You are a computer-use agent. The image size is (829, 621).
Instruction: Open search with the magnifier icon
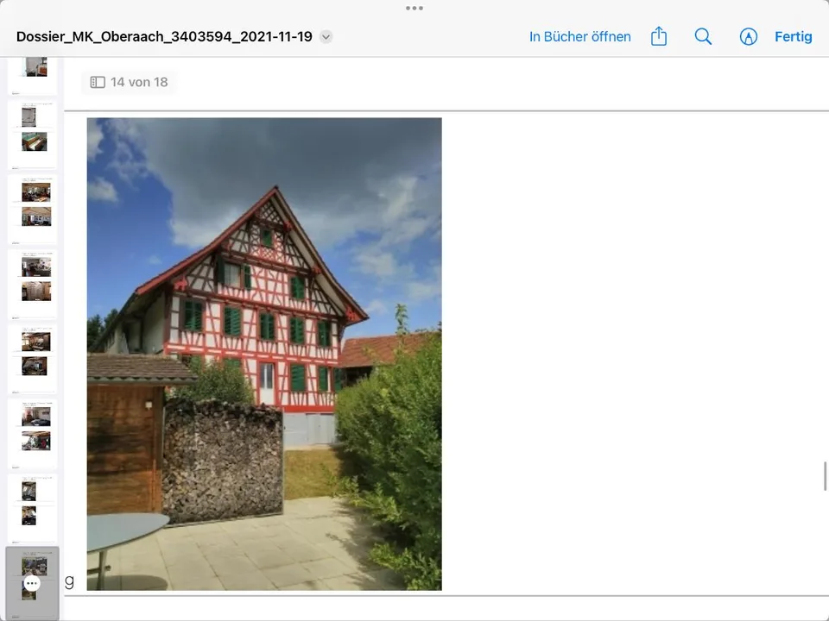click(x=703, y=36)
